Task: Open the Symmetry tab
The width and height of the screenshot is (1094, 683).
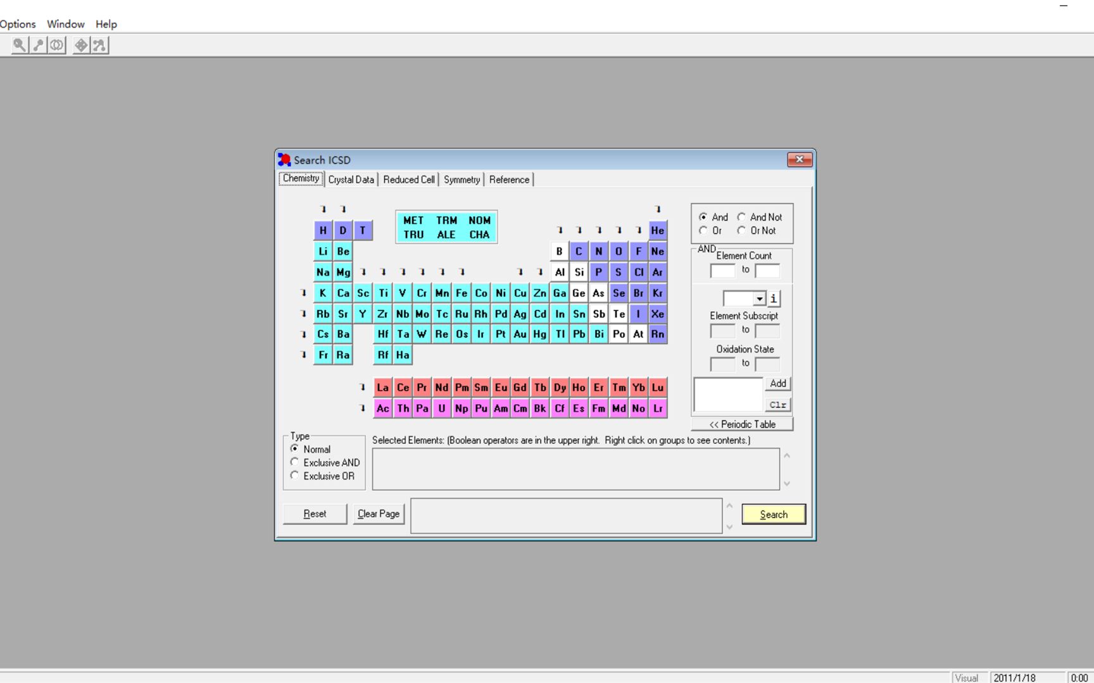Action: click(x=462, y=180)
